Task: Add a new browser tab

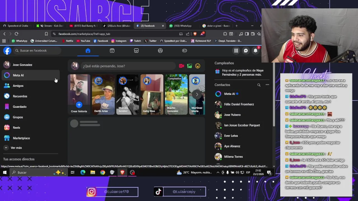Action: point(236,26)
